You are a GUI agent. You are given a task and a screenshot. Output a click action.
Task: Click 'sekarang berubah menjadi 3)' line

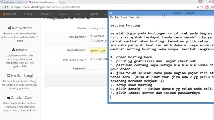[x=137, y=81]
